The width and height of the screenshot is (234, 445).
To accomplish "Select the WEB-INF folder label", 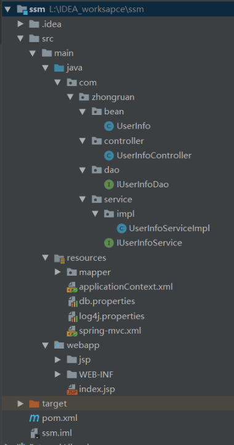I will [96, 375].
